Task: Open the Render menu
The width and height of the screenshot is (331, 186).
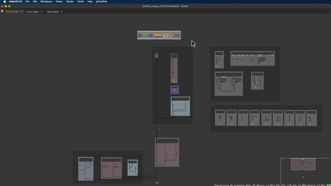Action: [x=70, y=2]
